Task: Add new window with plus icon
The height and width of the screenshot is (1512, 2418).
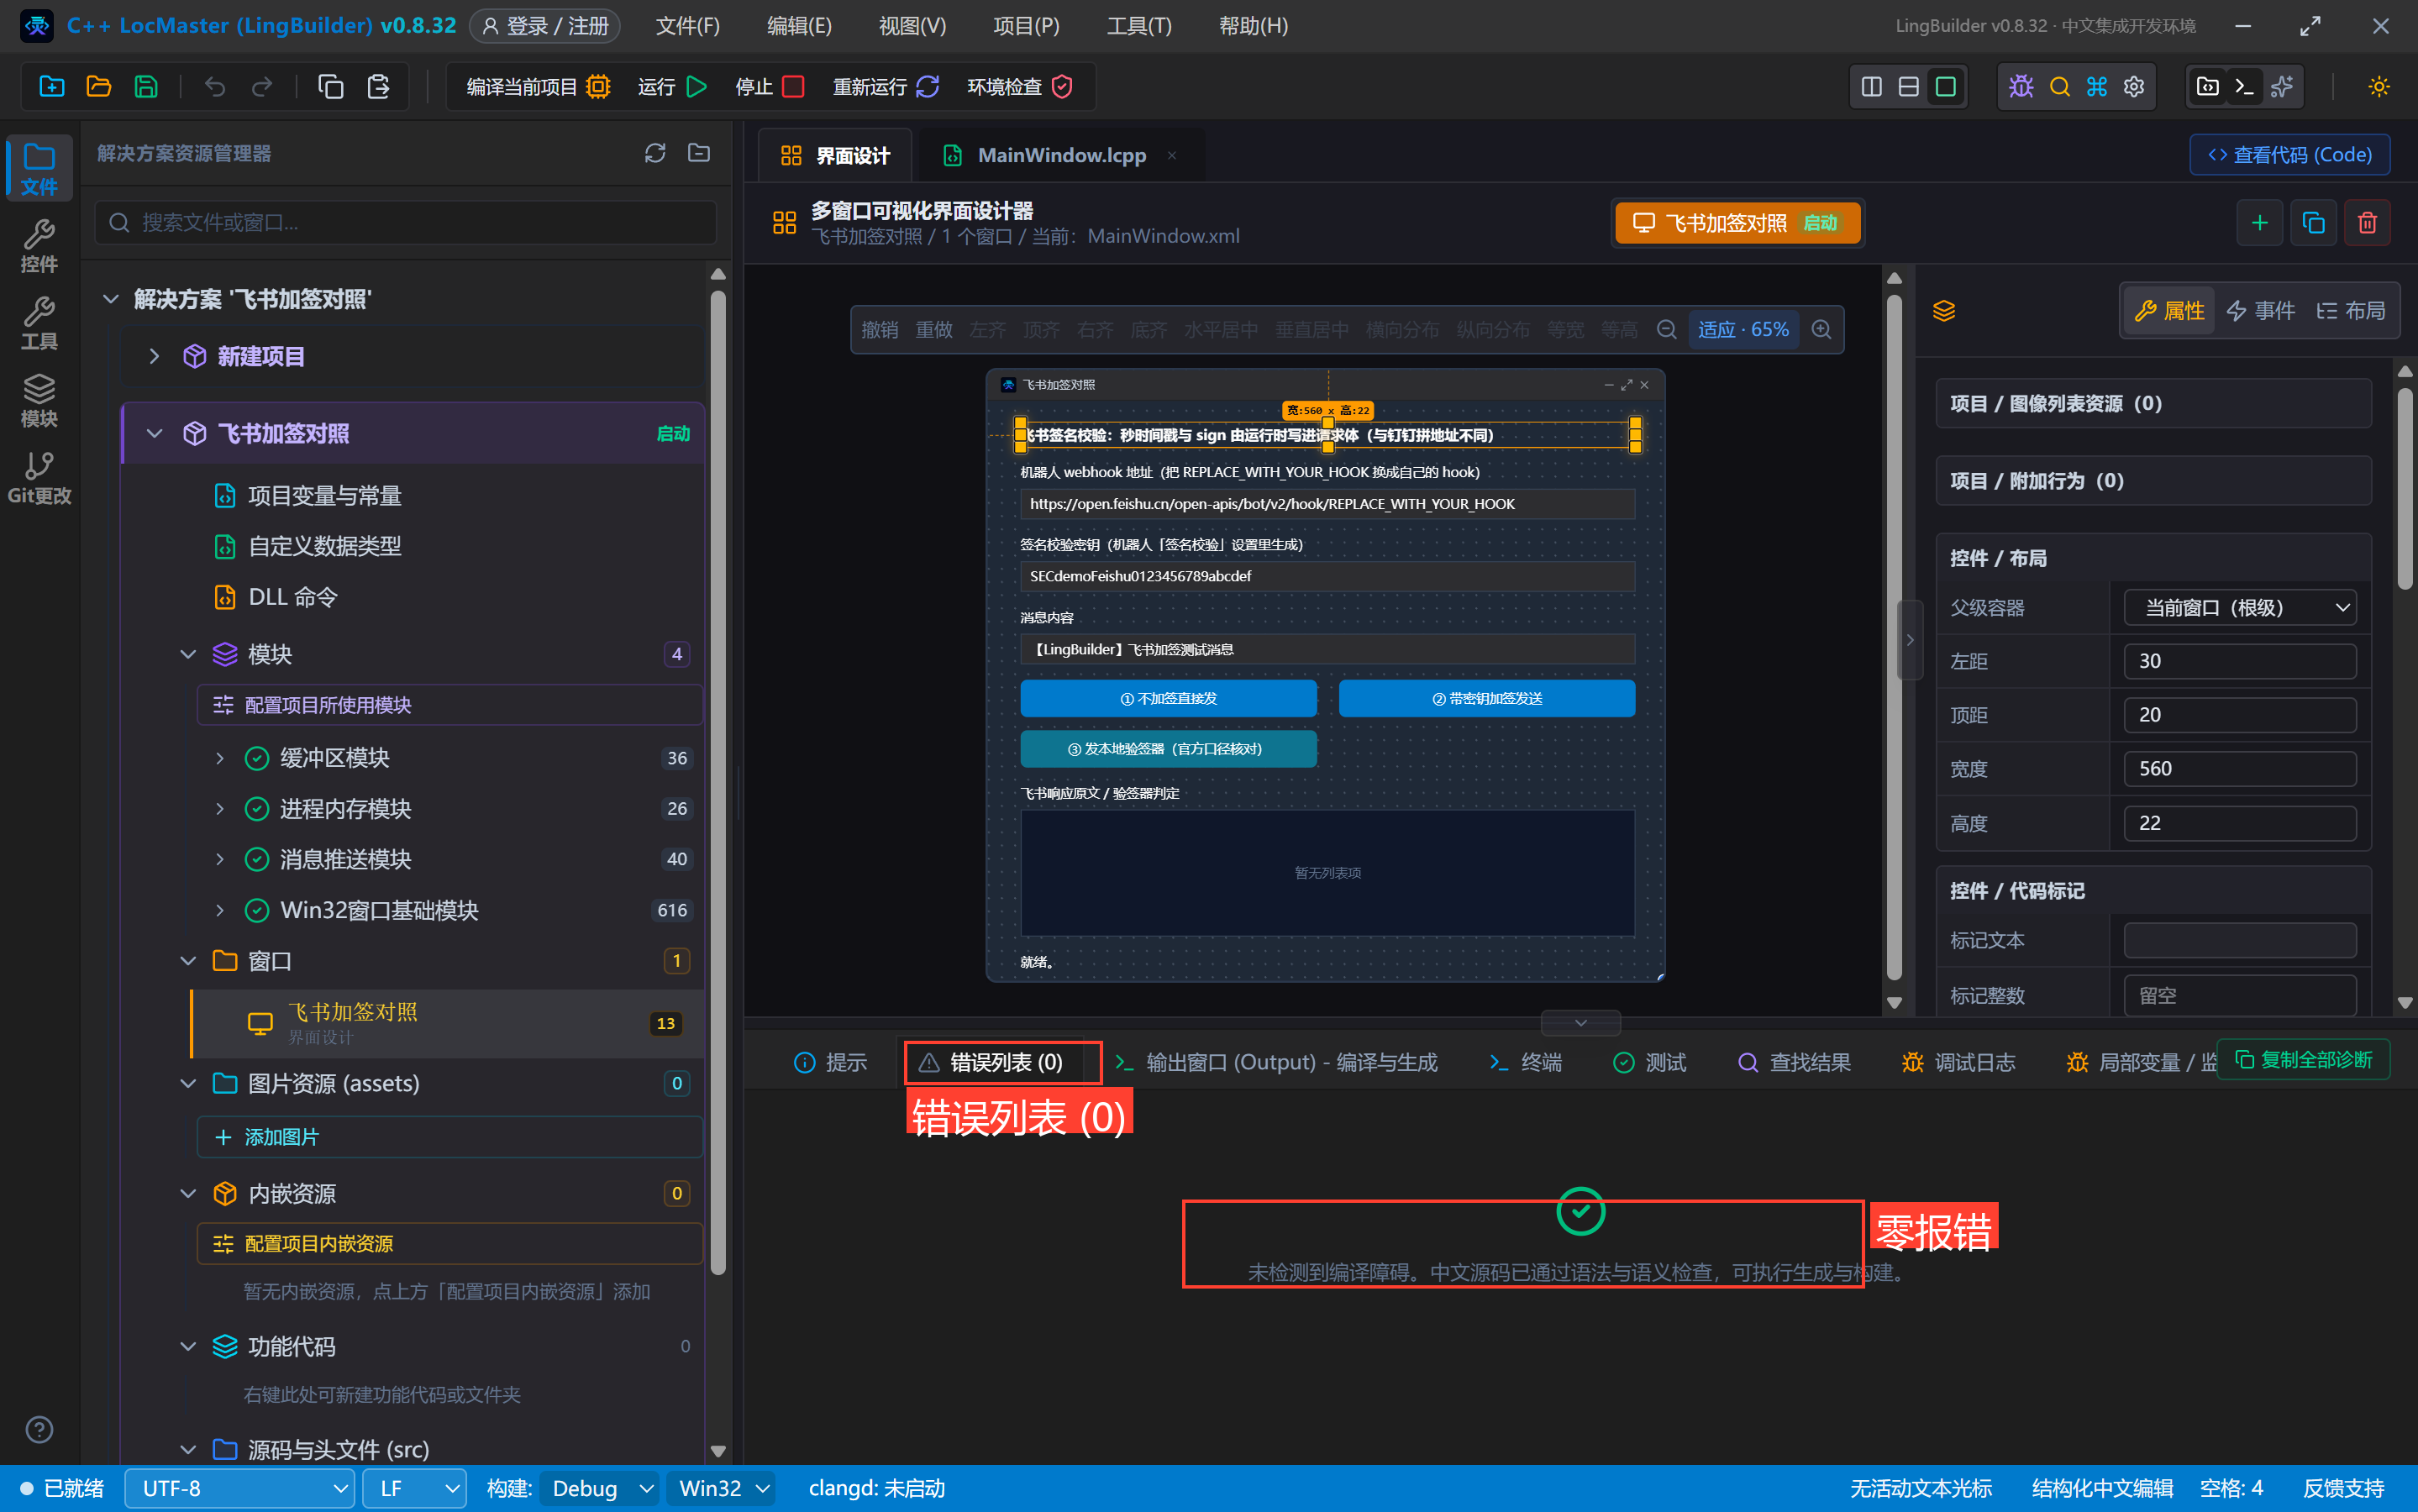Action: pyautogui.click(x=2259, y=222)
